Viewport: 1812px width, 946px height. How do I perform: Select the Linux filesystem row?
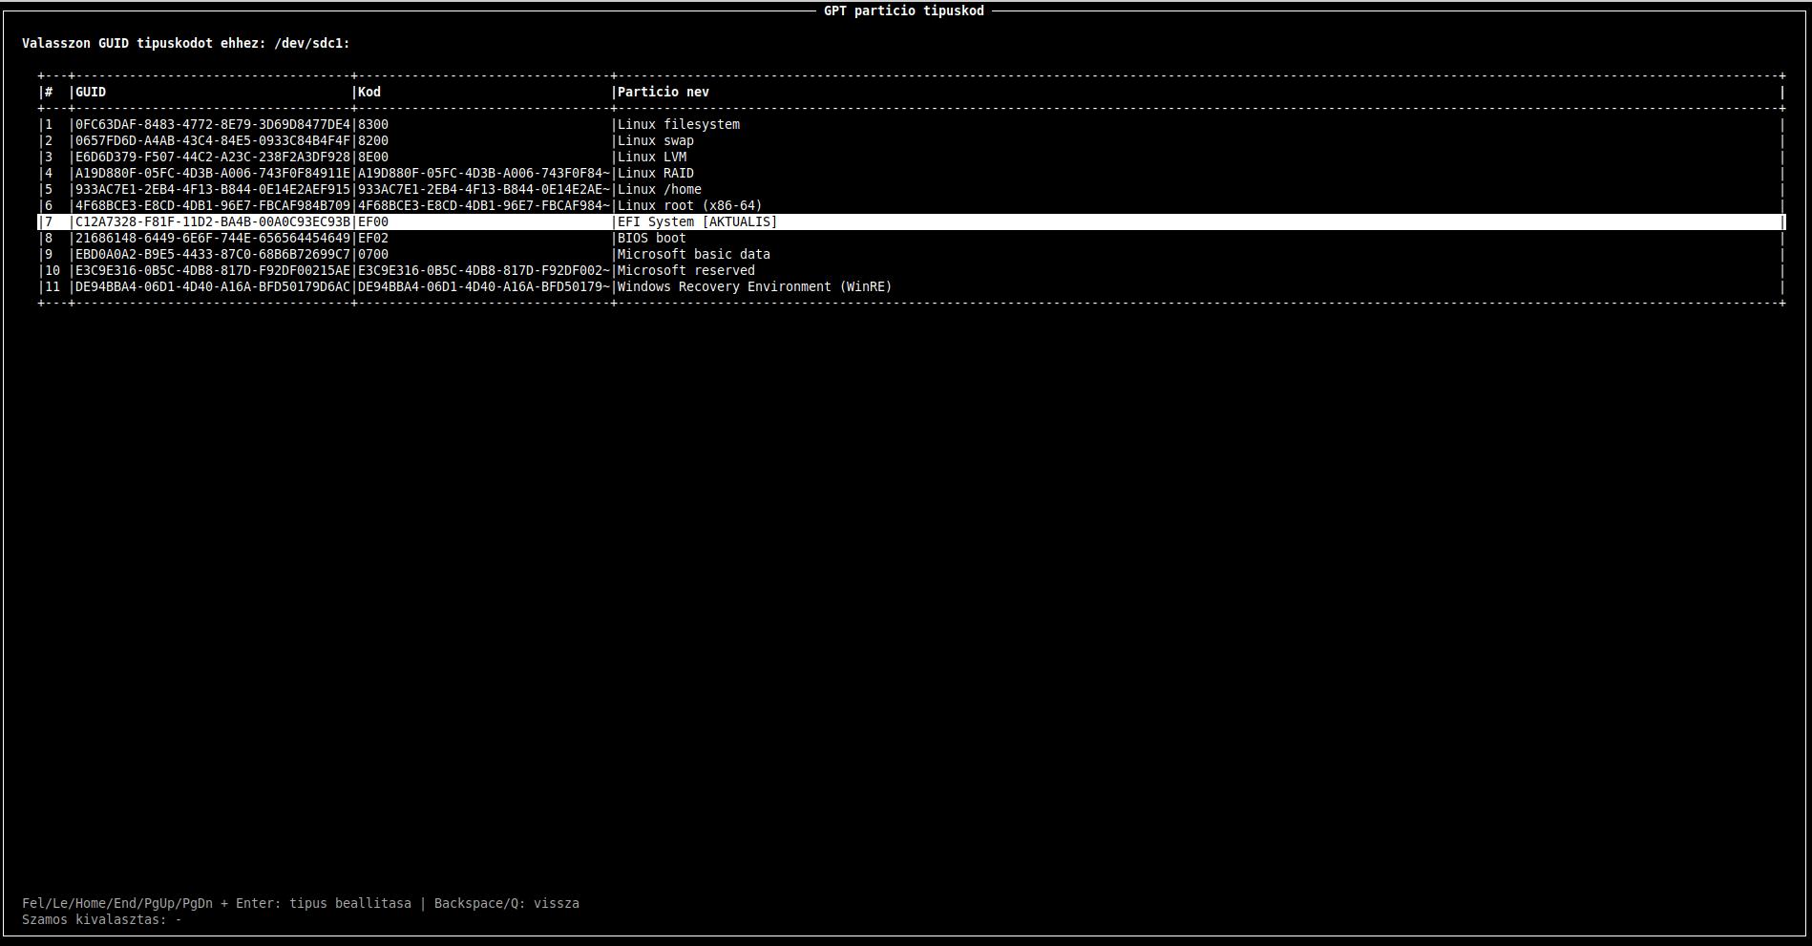tap(911, 124)
